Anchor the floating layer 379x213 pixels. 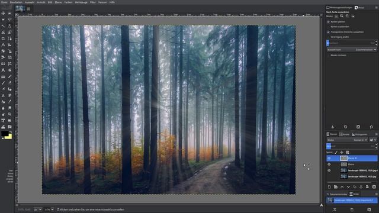click(361, 187)
